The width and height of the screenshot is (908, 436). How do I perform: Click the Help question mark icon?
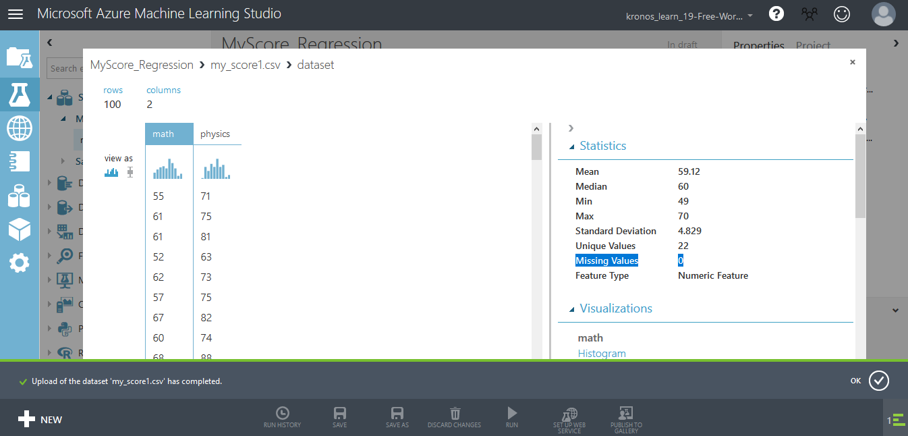[776, 14]
